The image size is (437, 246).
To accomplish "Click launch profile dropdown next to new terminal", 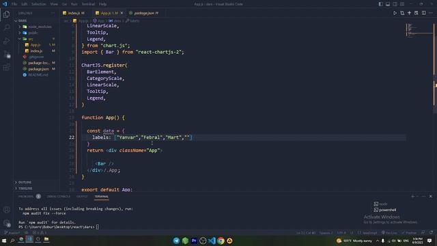I will tap(417, 196).
